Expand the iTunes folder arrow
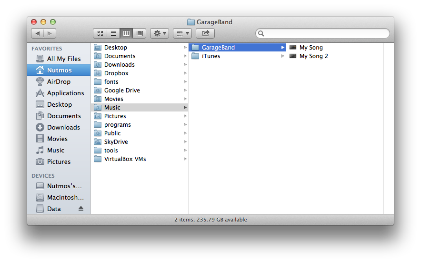 [282, 56]
